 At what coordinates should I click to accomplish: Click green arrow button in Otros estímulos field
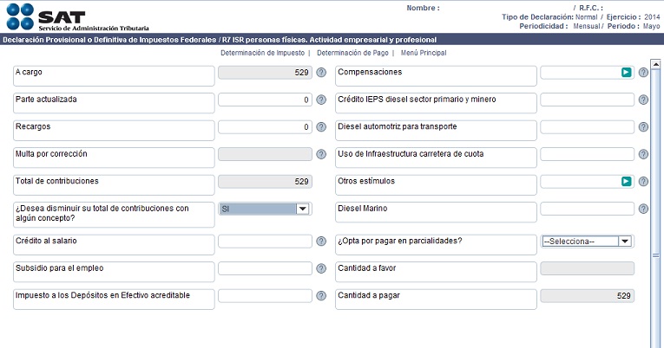tap(627, 181)
